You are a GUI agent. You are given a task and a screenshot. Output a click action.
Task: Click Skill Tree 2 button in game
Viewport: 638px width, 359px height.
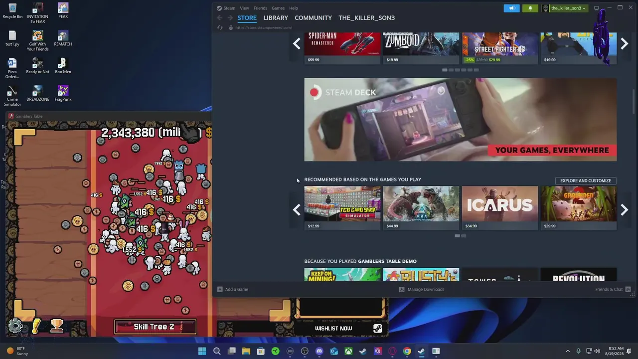pos(155,327)
